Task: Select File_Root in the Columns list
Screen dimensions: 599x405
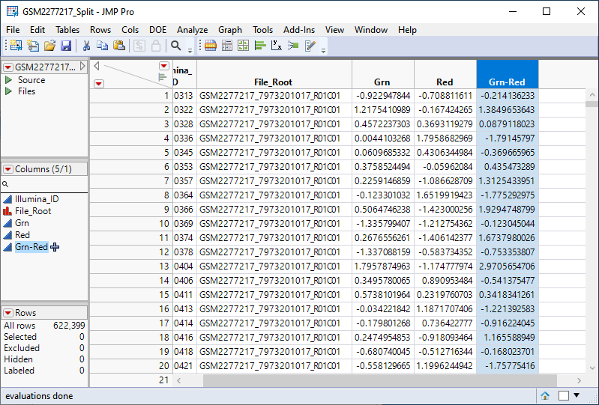Action: (33, 211)
